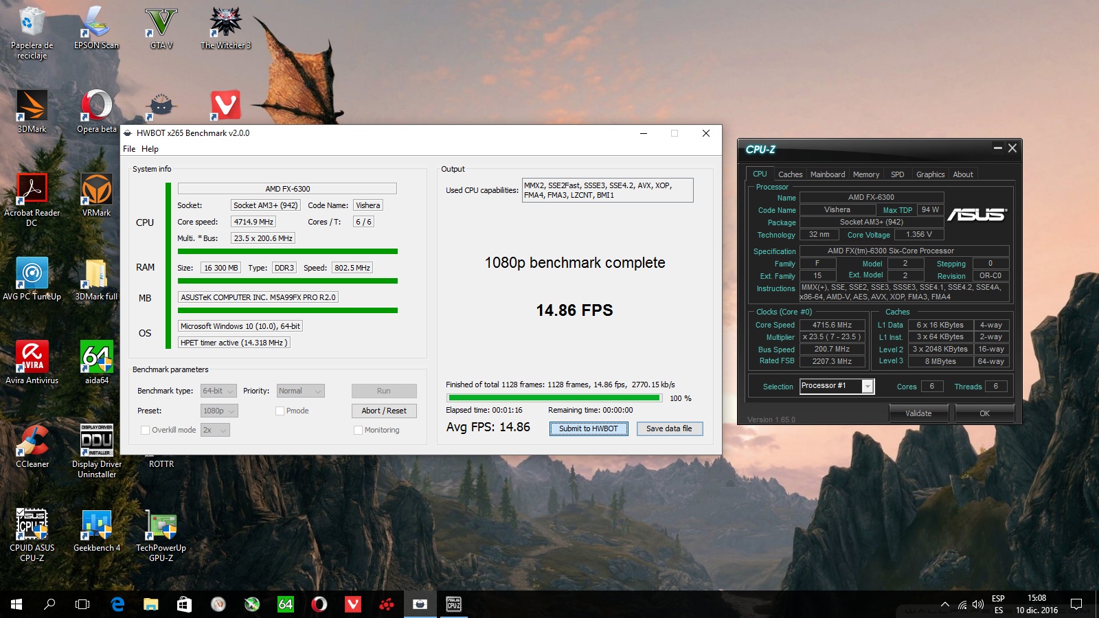Show hidden system tray icons chevron
The height and width of the screenshot is (618, 1099).
click(945, 604)
